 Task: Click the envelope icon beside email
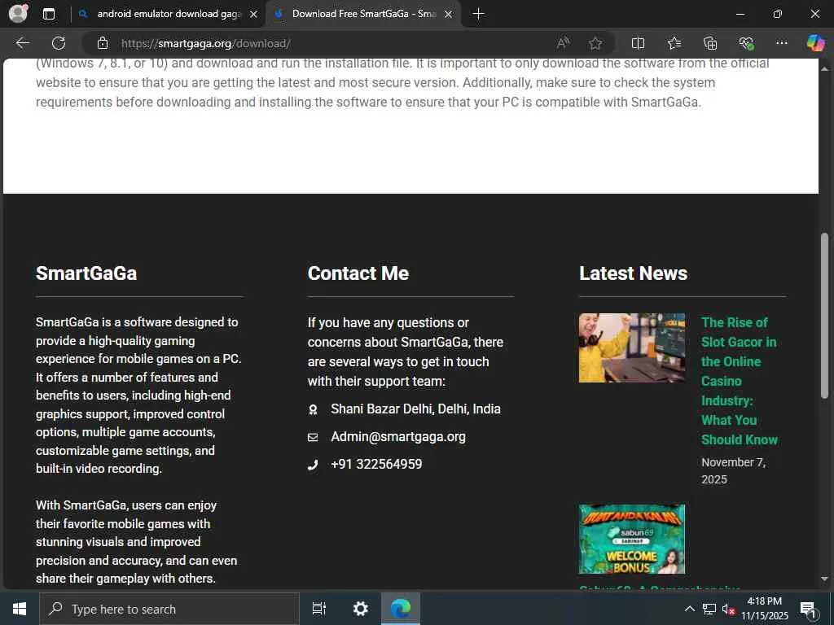[313, 437]
